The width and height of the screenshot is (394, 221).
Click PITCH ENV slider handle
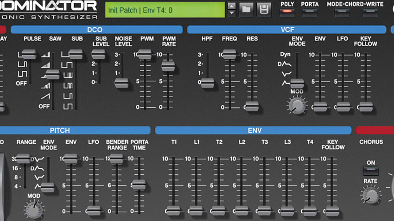click(70, 159)
